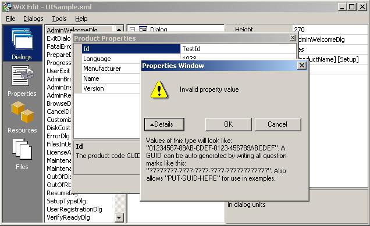Select UserExit entry in dialog list

pyautogui.click(x=59, y=71)
